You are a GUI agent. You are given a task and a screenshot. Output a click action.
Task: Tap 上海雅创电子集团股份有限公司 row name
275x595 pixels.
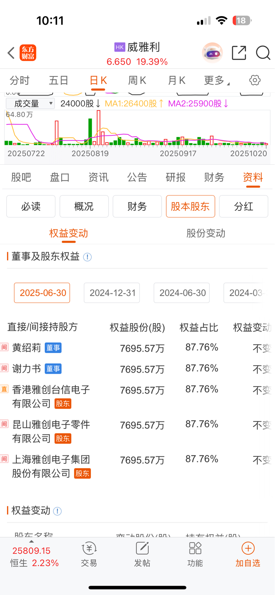click(x=51, y=466)
